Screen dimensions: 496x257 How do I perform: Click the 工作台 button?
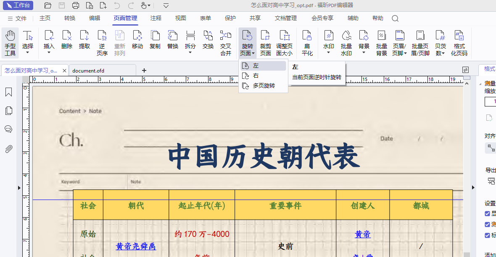tap(18, 5)
